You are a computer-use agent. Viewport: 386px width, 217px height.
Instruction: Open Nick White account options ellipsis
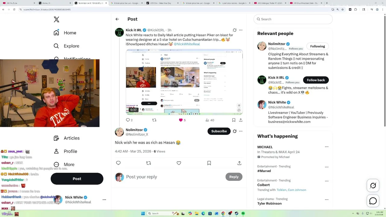pyautogui.click(x=104, y=200)
